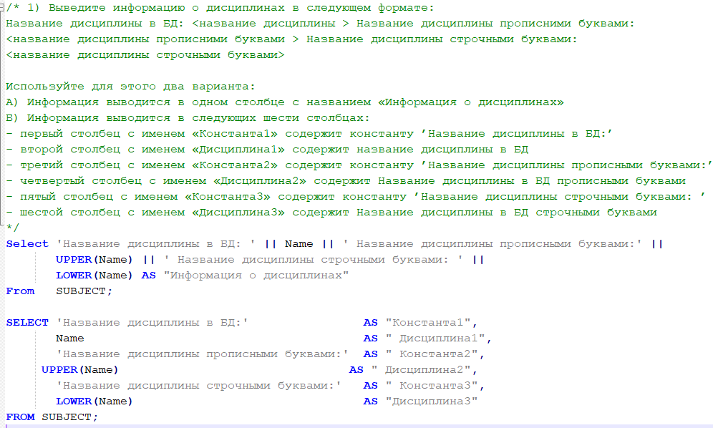This screenshot has height=428, width=713.
Task: Click 'LOWER(Name) AS' in the first query
Action: tap(106, 276)
